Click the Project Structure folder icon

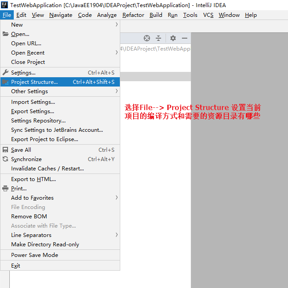pyautogui.click(x=5, y=82)
